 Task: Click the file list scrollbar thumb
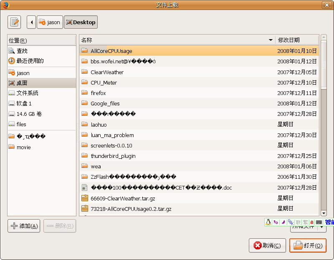pos(324,65)
